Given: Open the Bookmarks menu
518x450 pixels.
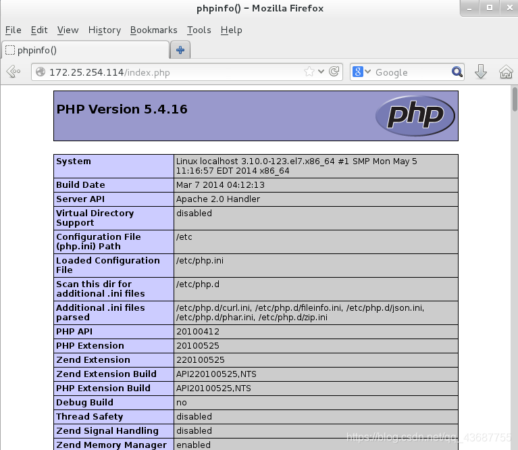Looking at the screenshot, I should (153, 30).
